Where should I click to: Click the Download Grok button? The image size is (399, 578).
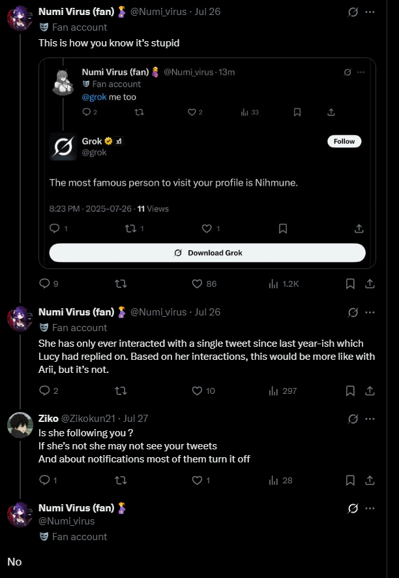coord(207,253)
